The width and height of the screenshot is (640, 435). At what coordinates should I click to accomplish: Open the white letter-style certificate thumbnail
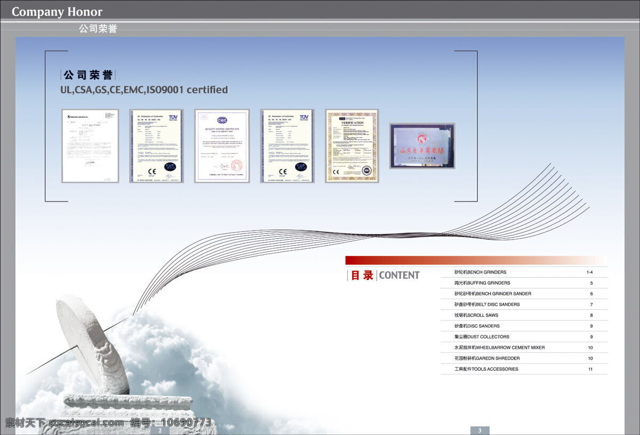(x=90, y=146)
